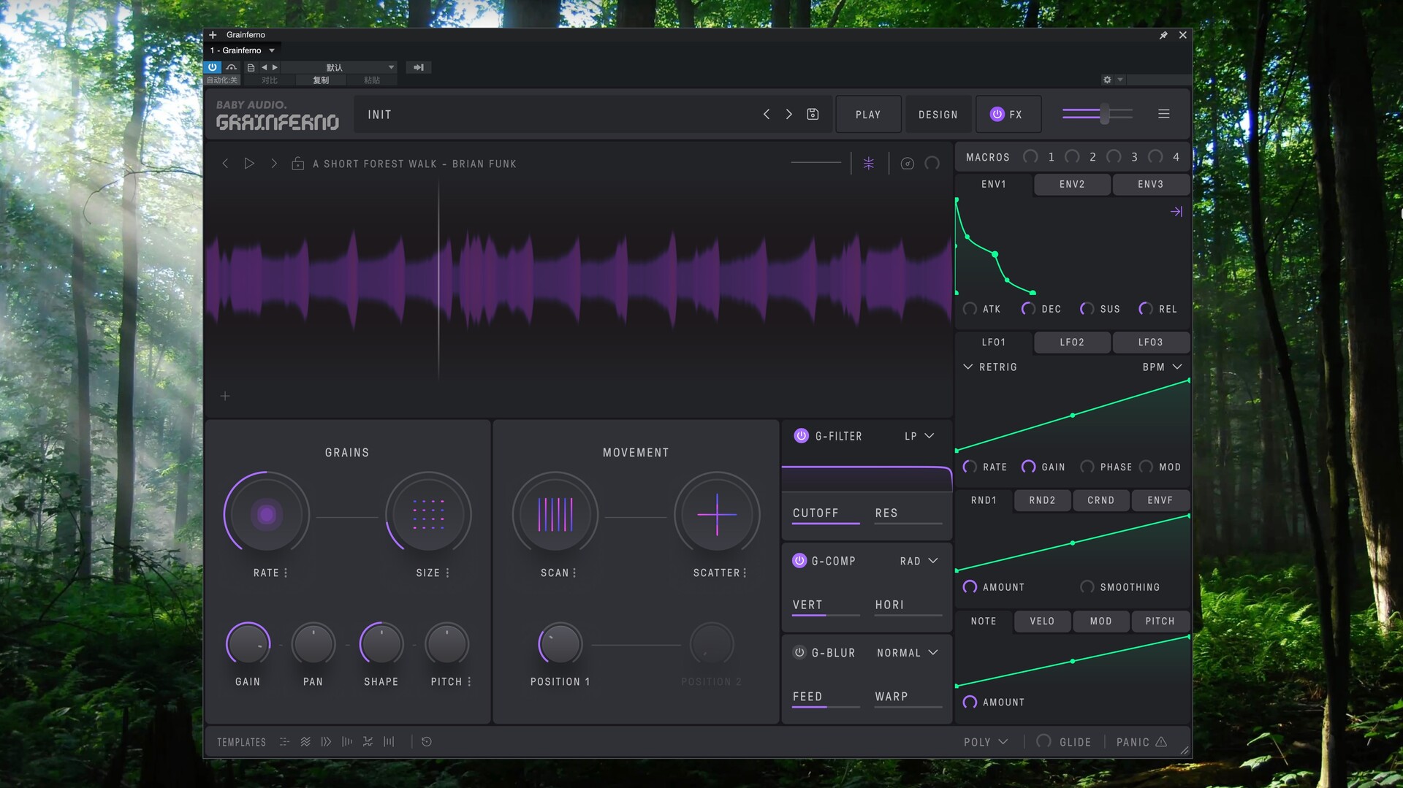Toggle the G-Comp power button
Viewport: 1403px width, 788px height.
(x=799, y=561)
